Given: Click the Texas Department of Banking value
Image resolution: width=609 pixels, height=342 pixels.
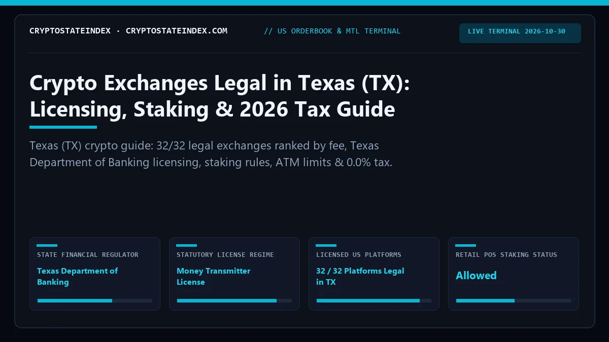Looking at the screenshot, I should point(77,276).
